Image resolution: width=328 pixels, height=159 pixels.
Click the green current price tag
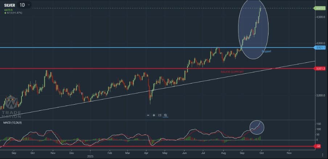320,8
